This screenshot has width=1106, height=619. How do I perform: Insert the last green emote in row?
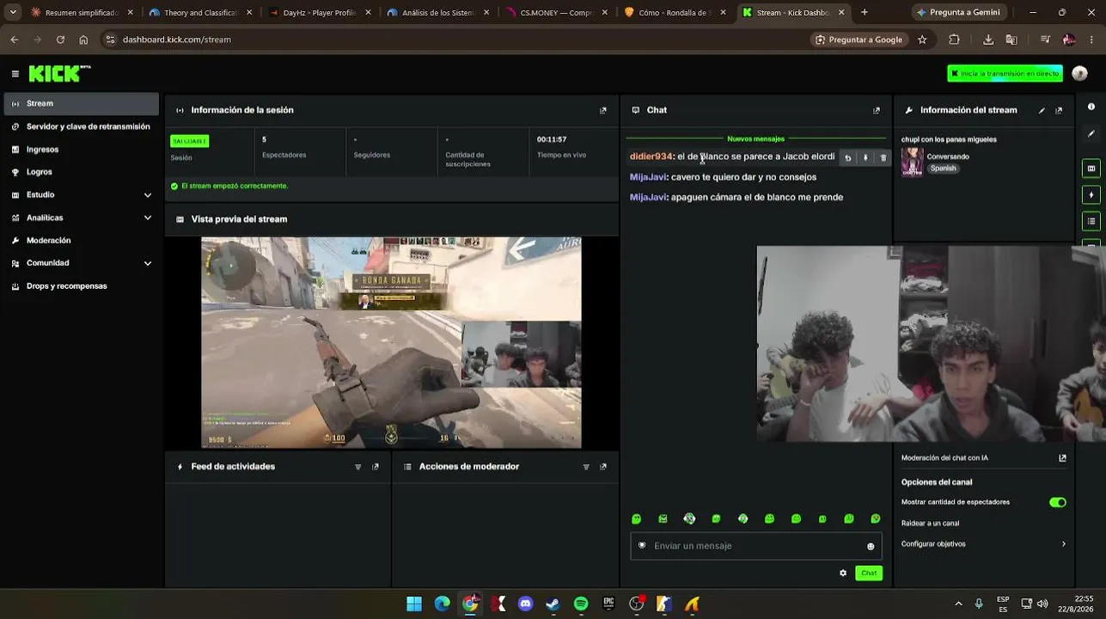tap(876, 519)
